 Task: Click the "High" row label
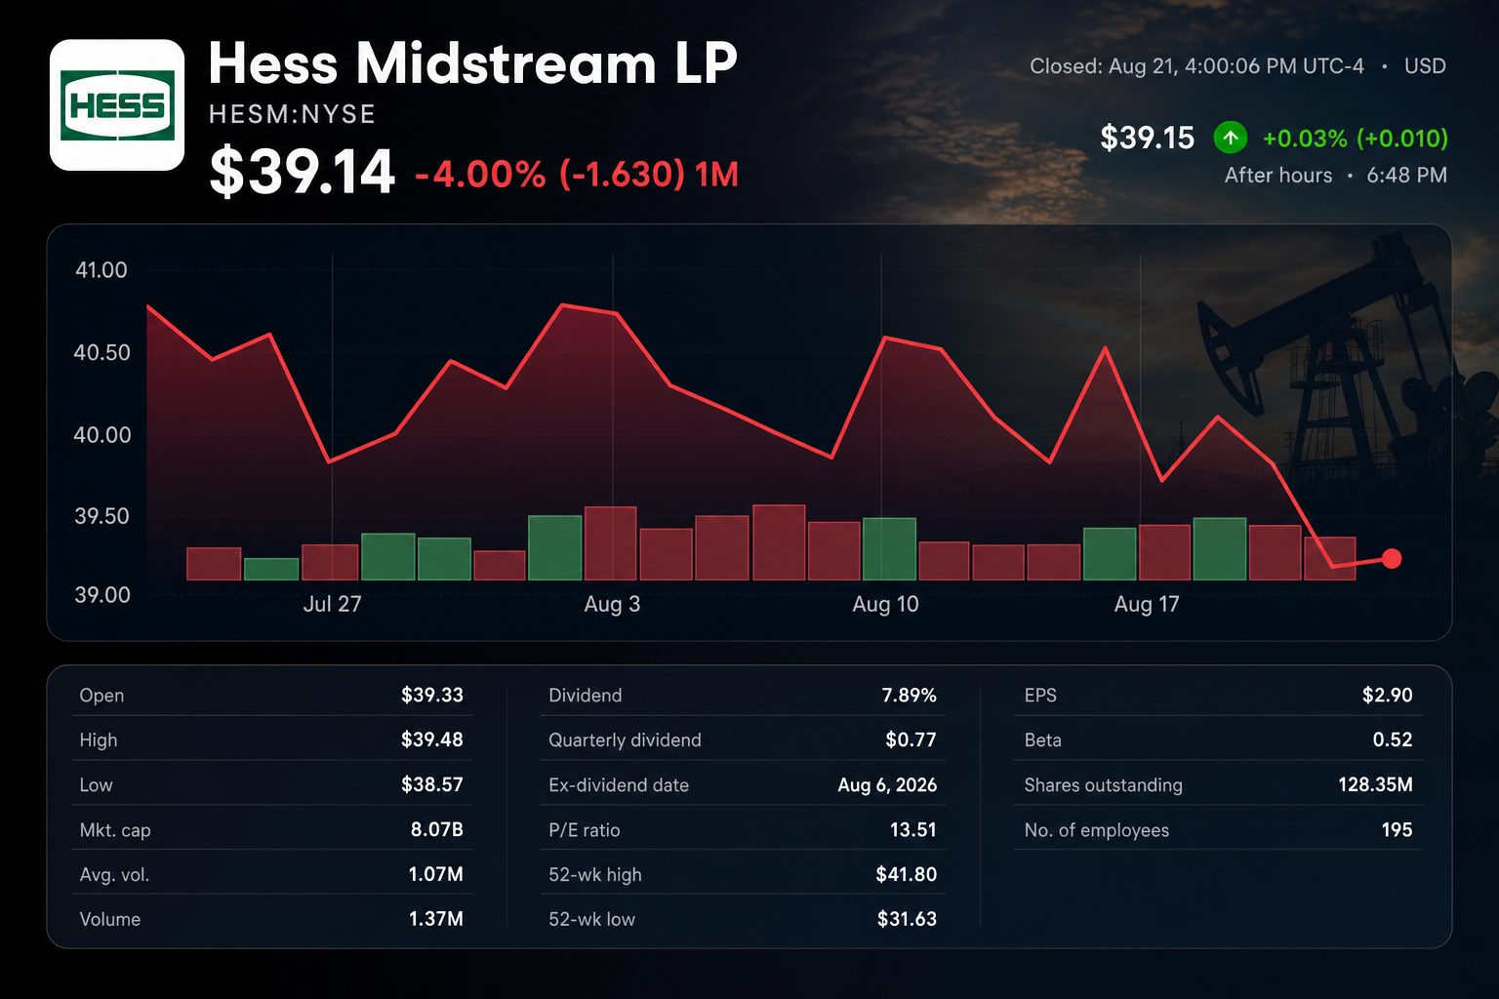coord(98,740)
